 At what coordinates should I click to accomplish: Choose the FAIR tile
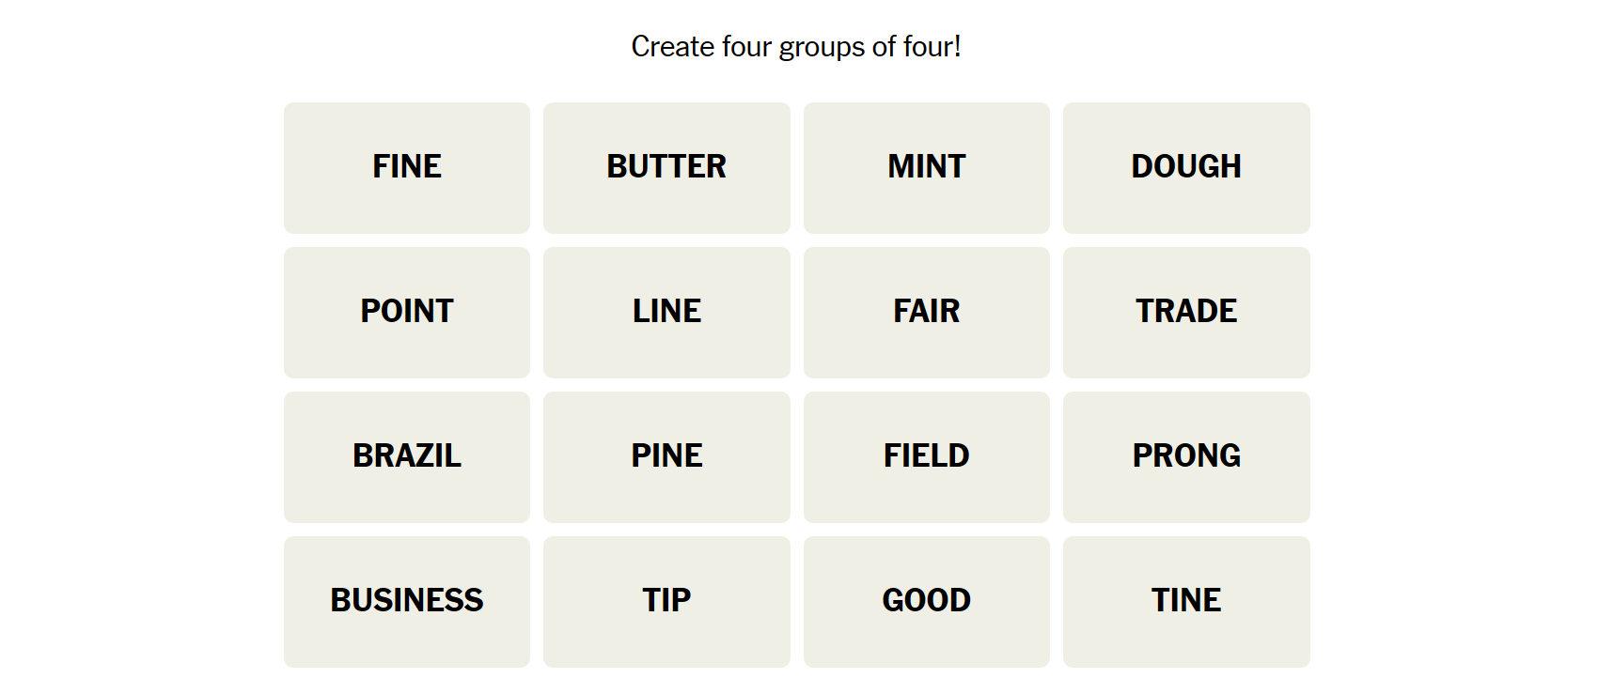coord(926,312)
